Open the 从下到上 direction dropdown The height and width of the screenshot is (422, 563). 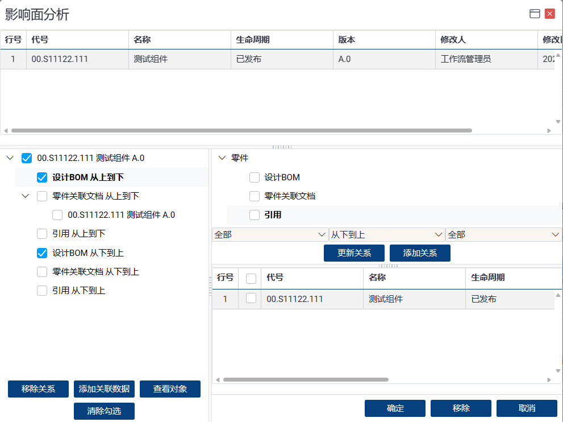pos(386,234)
